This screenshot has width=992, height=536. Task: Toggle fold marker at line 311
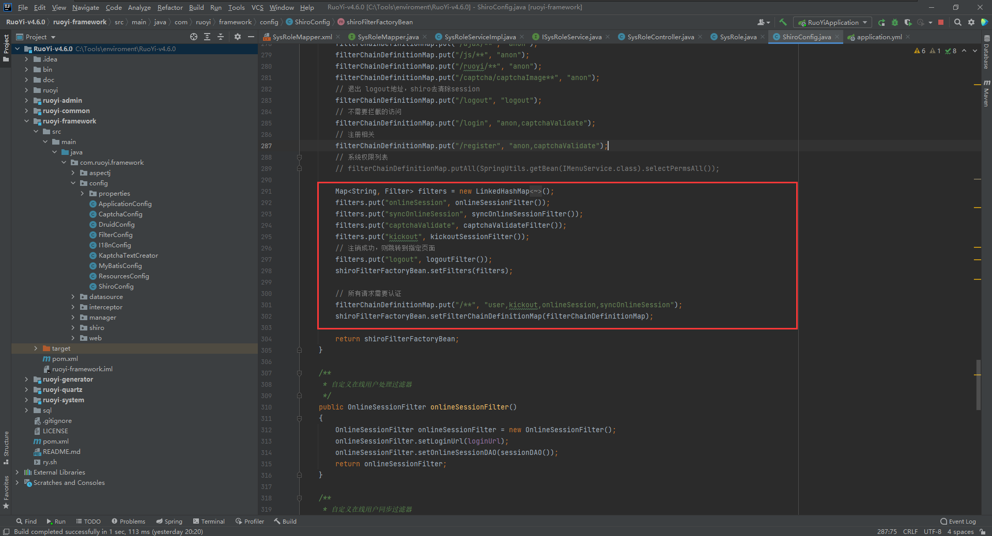(299, 418)
